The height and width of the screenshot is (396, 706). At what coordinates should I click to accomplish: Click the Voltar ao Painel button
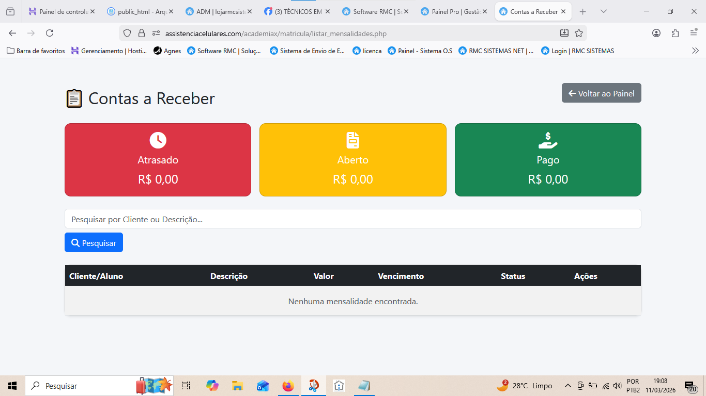tap(601, 93)
